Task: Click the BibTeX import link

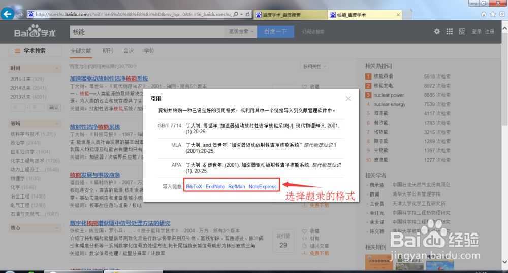Action: click(x=194, y=187)
